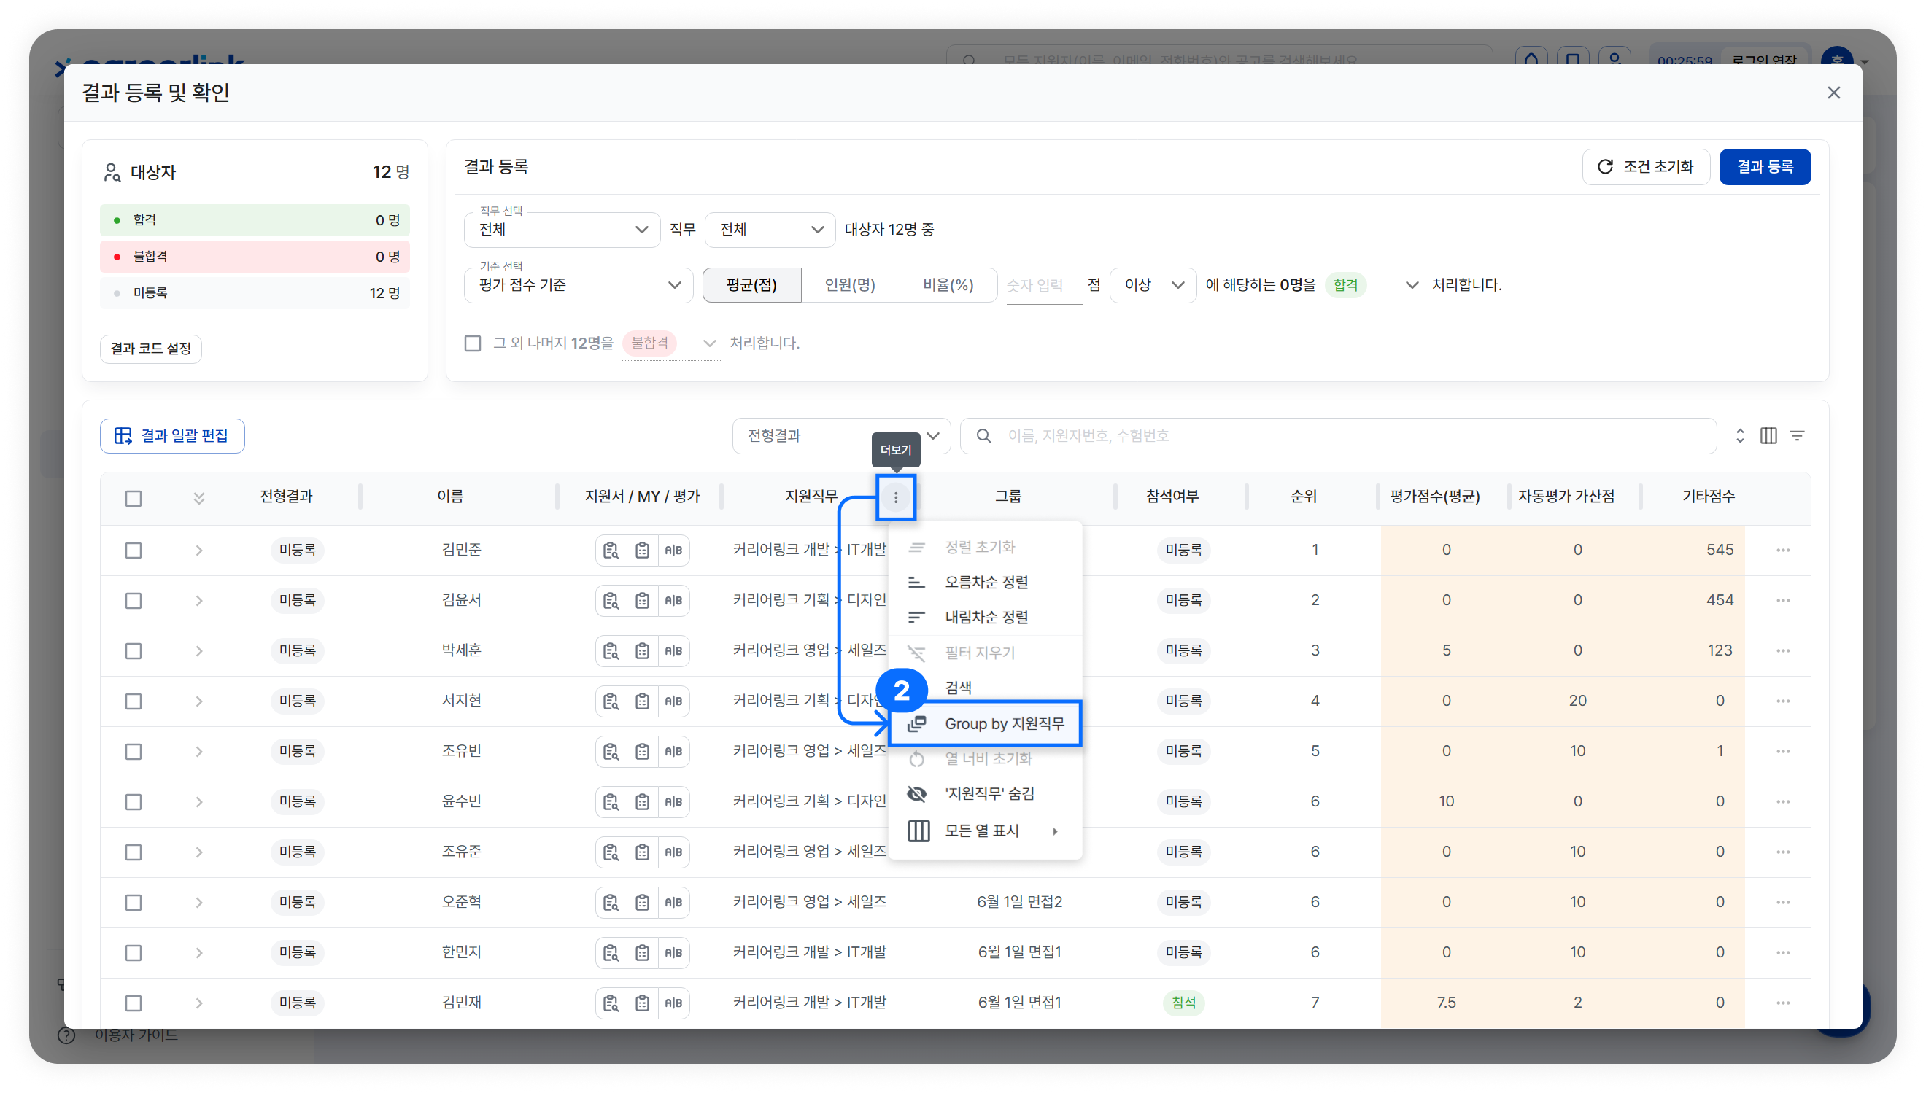This screenshot has width=1926, height=1093.
Task: Click the 숫자 입력 score field
Action: coord(1044,284)
